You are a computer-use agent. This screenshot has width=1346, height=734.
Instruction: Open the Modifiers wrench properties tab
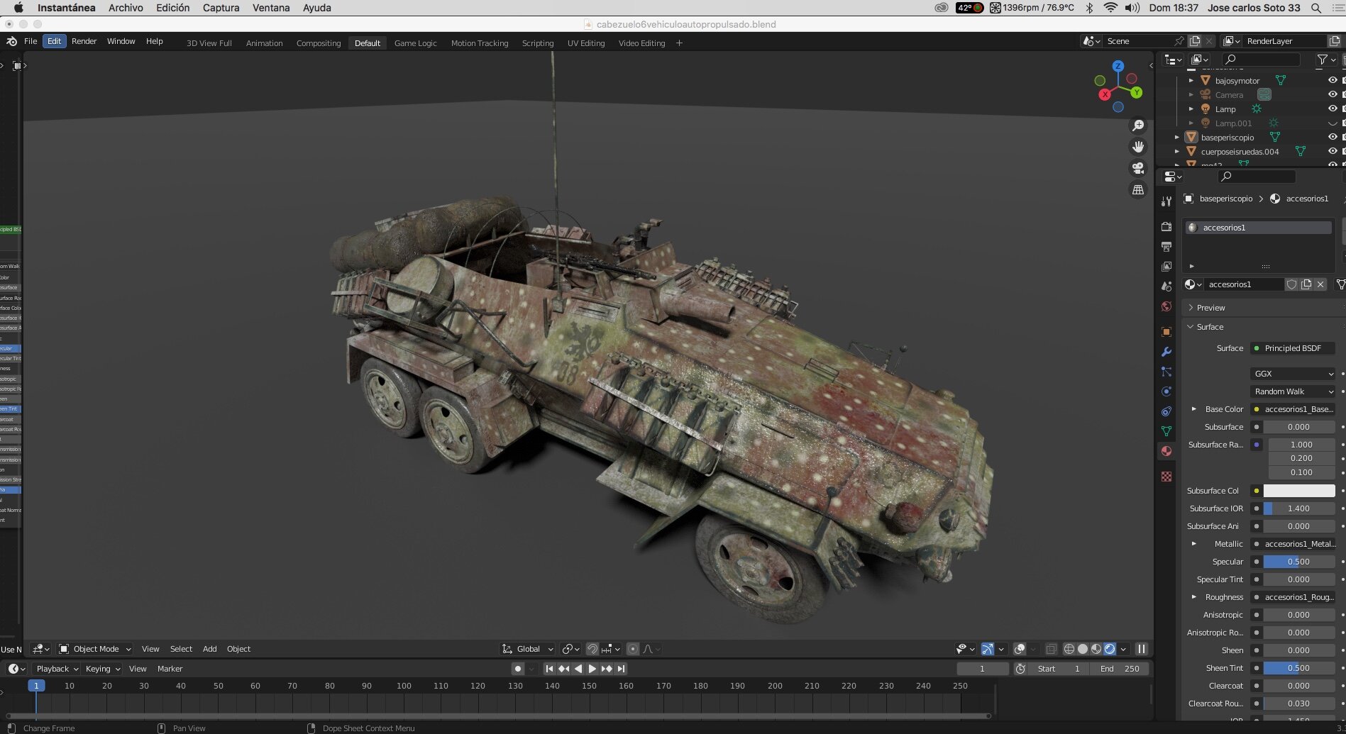click(1166, 352)
